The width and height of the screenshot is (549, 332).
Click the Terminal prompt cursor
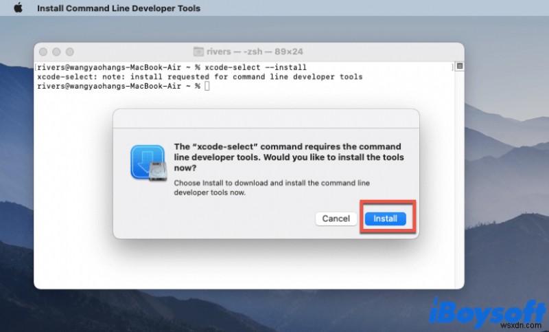pos(207,86)
